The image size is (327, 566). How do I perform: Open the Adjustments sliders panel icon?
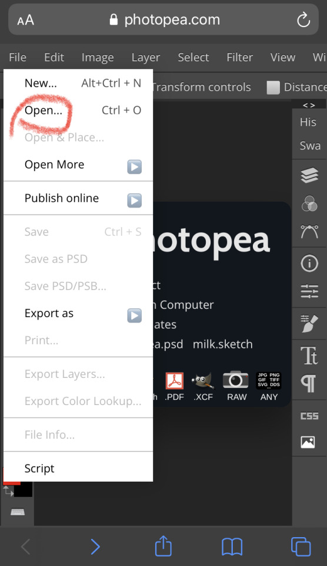coord(309,291)
